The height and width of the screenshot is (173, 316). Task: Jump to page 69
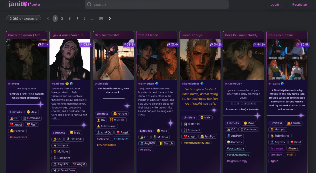pos(101,19)
